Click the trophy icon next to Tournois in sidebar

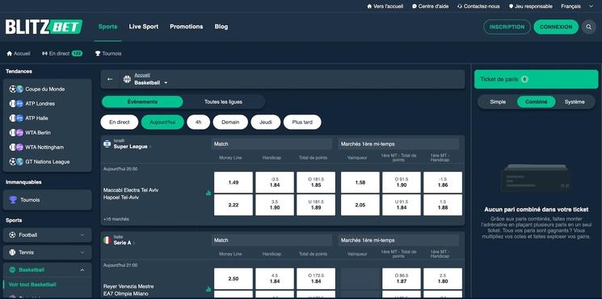click(13, 200)
